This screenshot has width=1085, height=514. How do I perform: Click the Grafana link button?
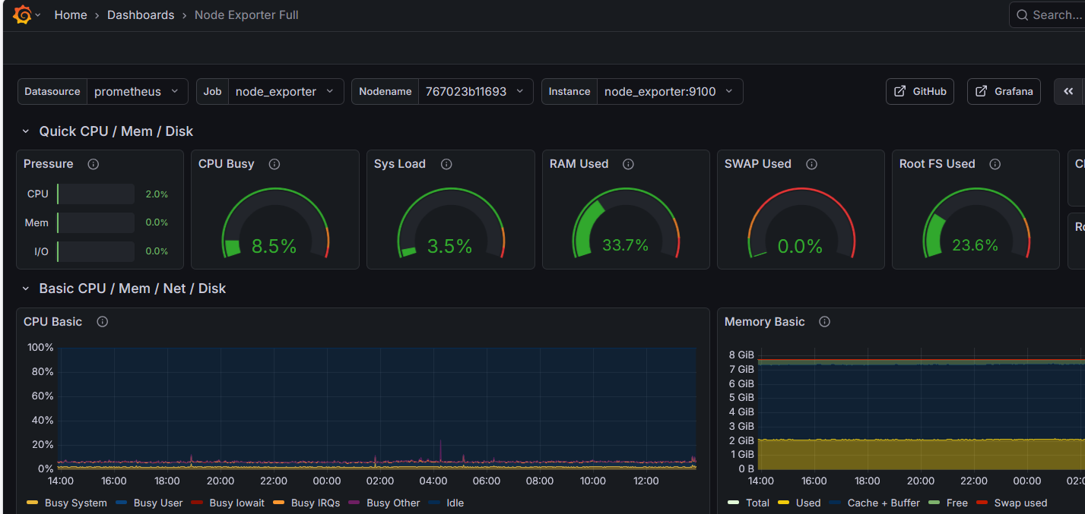[1005, 91]
